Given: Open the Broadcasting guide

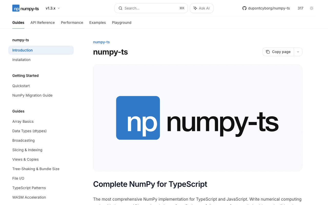Looking at the screenshot, I should pyautogui.click(x=41, y=140).
